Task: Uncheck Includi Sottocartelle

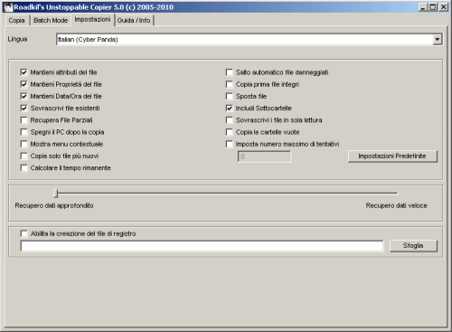Action: click(x=230, y=109)
